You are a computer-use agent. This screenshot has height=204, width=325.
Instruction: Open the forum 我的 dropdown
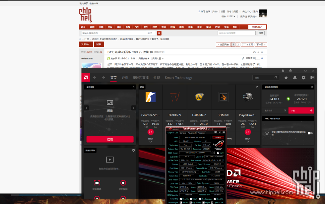tap(215, 11)
